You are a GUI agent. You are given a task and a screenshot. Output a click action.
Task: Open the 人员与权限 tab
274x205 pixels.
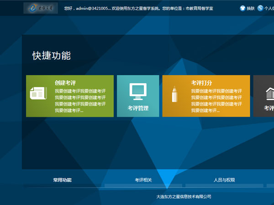point(224,180)
